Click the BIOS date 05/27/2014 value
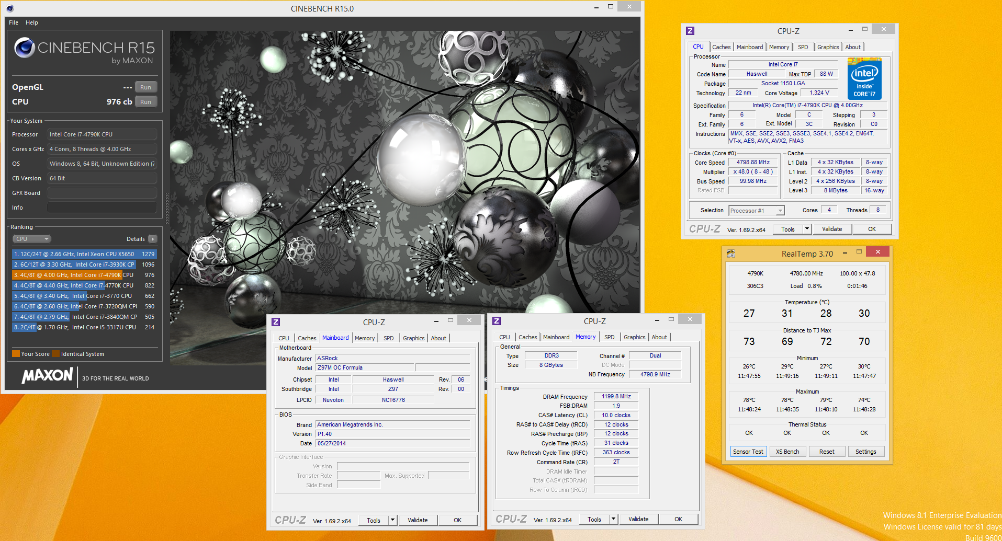This screenshot has height=541, width=1002. [x=392, y=444]
